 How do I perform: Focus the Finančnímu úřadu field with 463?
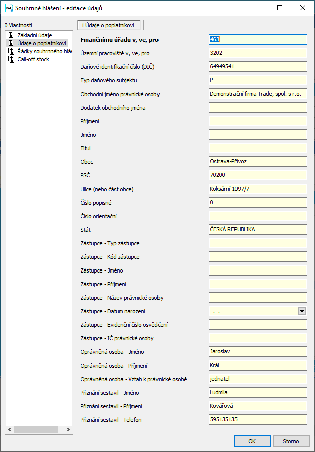pos(258,40)
